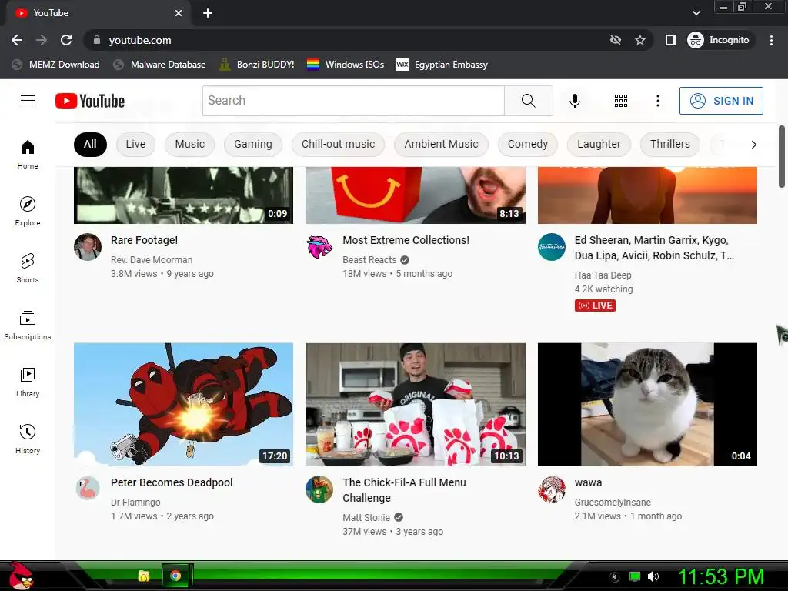Open Haa Taa Deep channel avatar
The height and width of the screenshot is (591, 788).
551,247
